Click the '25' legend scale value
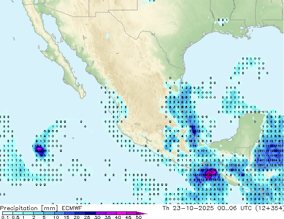 [x=87, y=217]
